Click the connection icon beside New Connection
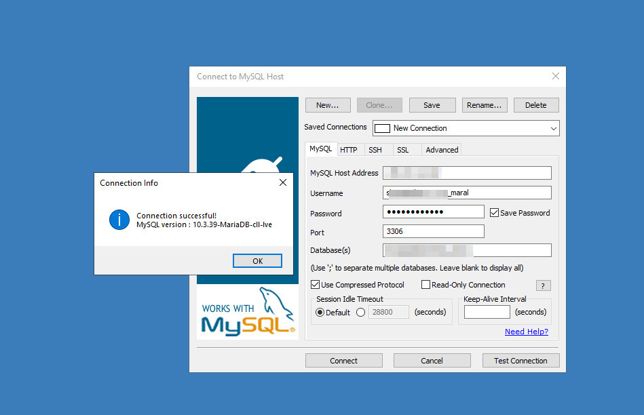The height and width of the screenshot is (415, 644). (x=383, y=127)
